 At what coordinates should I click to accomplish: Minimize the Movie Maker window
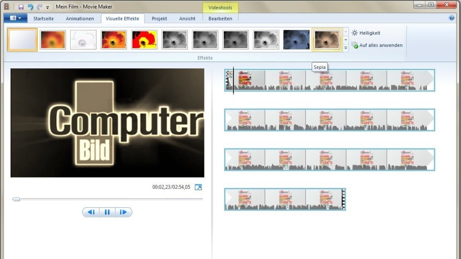point(420,5)
